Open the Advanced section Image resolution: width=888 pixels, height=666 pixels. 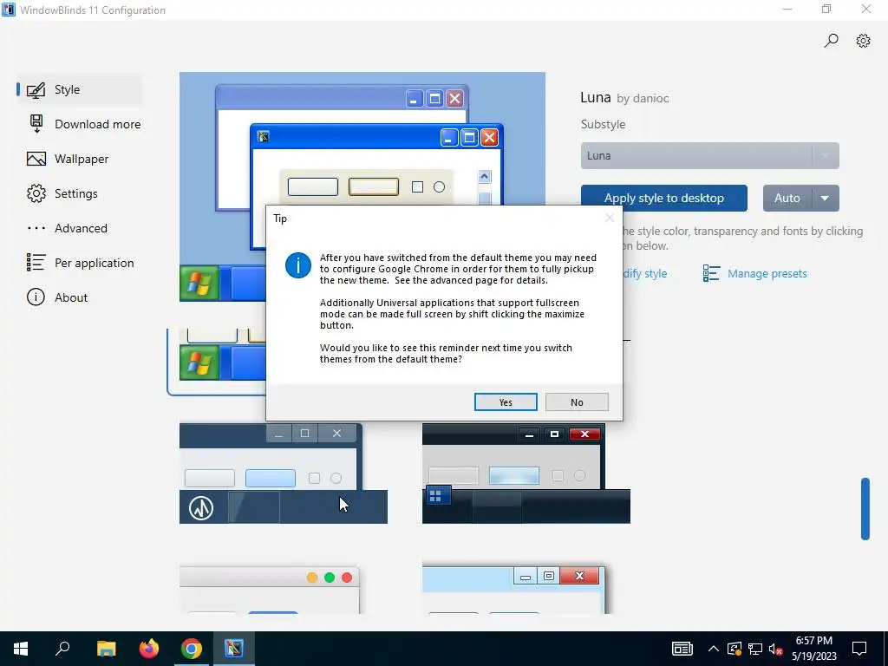point(78,228)
